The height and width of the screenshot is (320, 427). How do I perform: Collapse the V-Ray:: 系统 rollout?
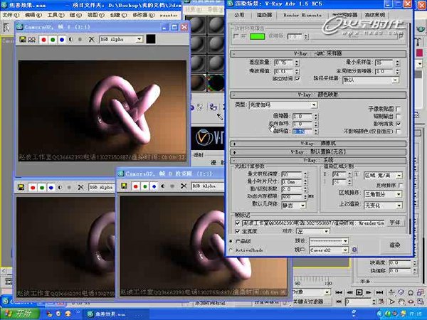(318, 160)
